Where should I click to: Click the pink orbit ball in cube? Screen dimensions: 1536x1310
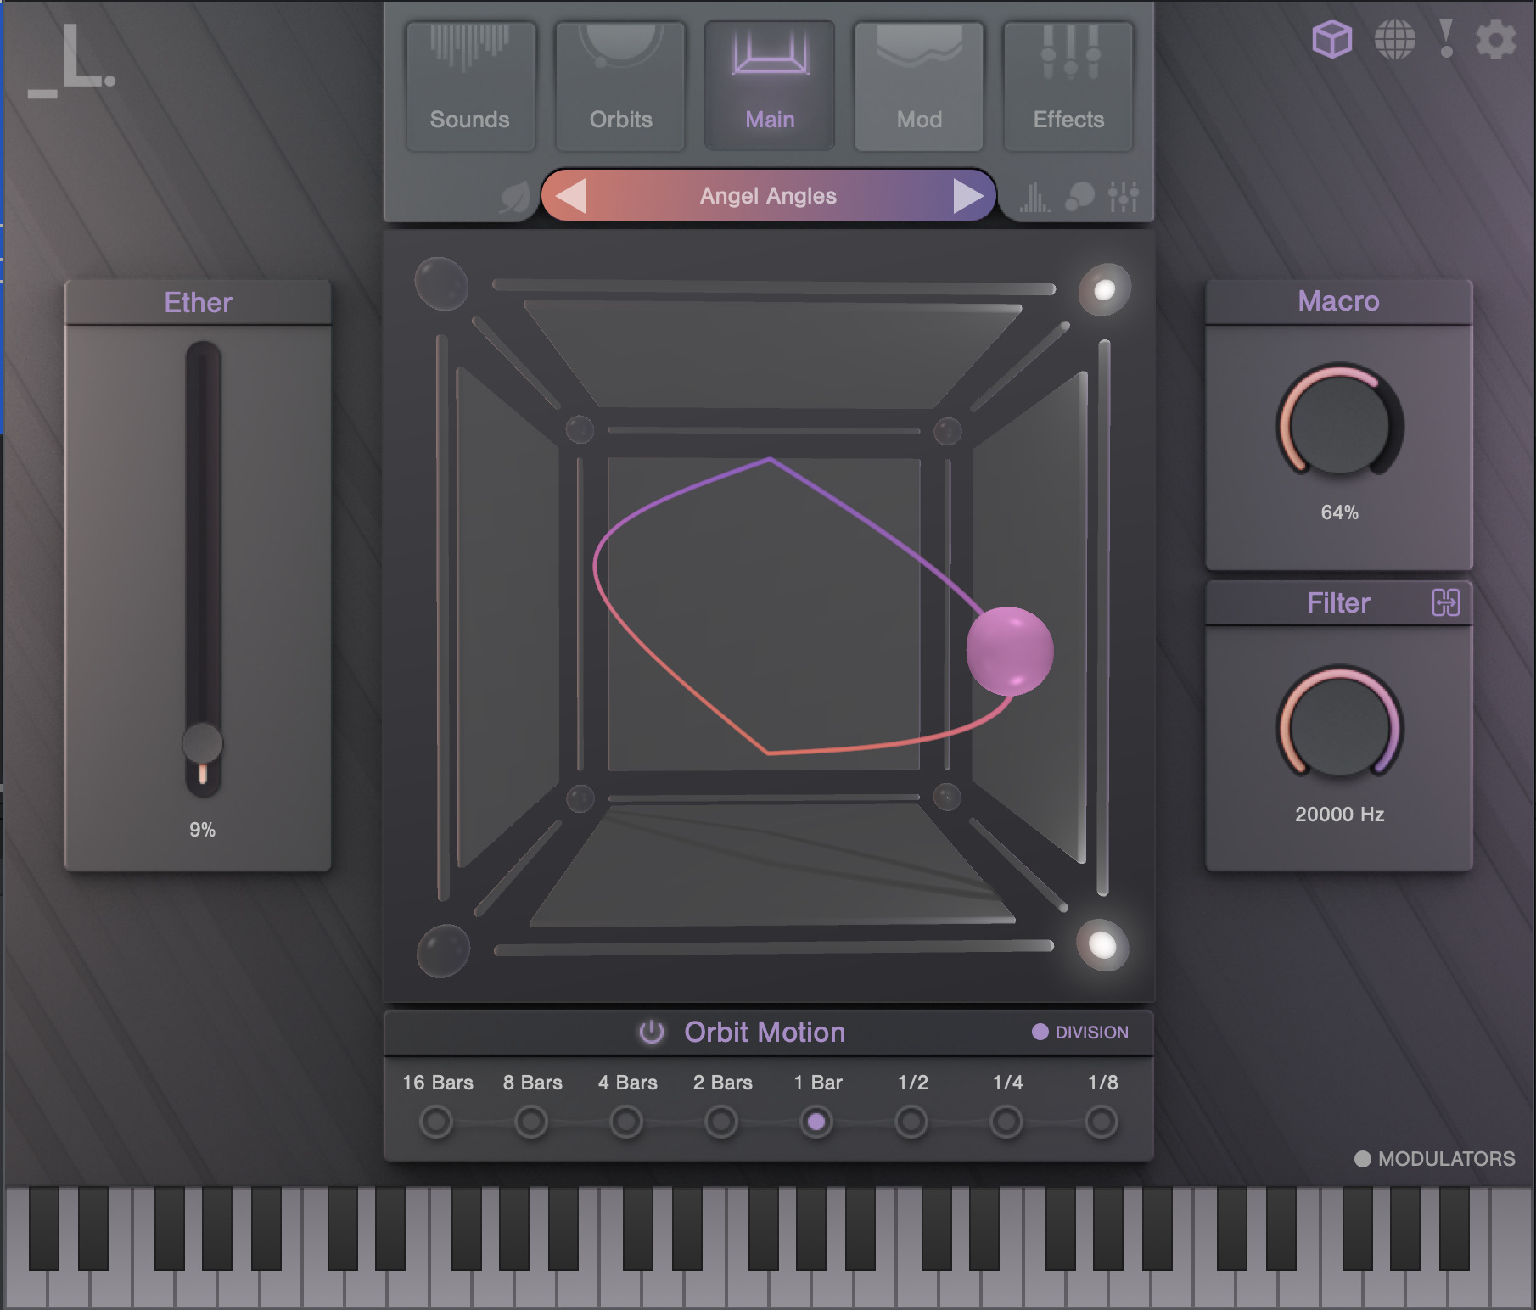(x=1009, y=651)
